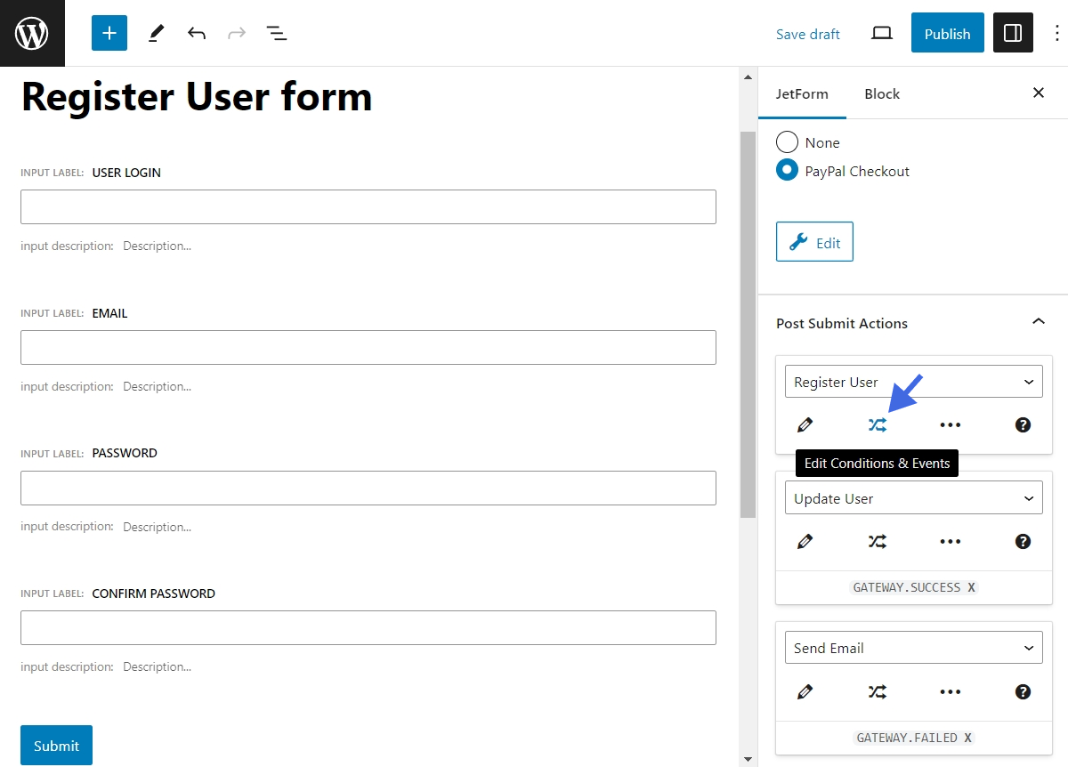The height and width of the screenshot is (767, 1068).
Task: Click the help icon beside Send Email
Action: pyautogui.click(x=1023, y=691)
